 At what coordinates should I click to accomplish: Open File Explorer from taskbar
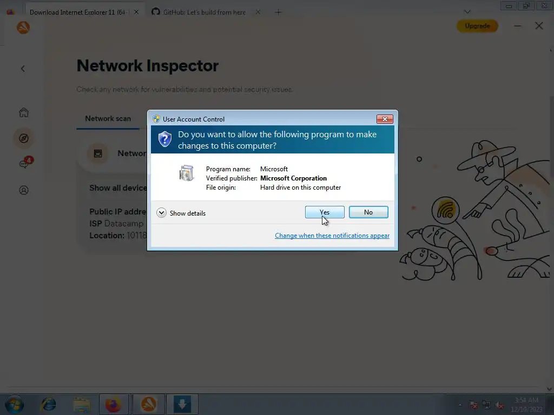point(82,404)
